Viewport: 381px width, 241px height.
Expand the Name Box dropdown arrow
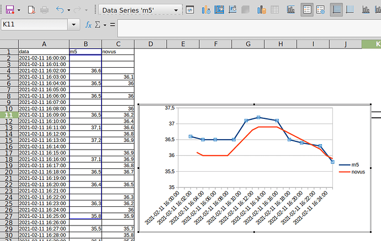coord(73,24)
